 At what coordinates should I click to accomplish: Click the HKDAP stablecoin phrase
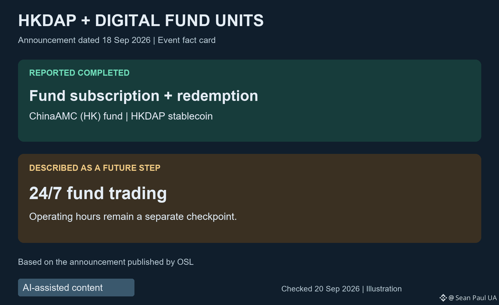coord(172,116)
